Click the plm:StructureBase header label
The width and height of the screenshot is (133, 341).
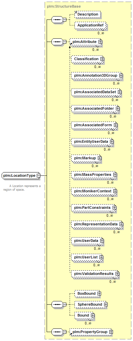pos(61,6)
